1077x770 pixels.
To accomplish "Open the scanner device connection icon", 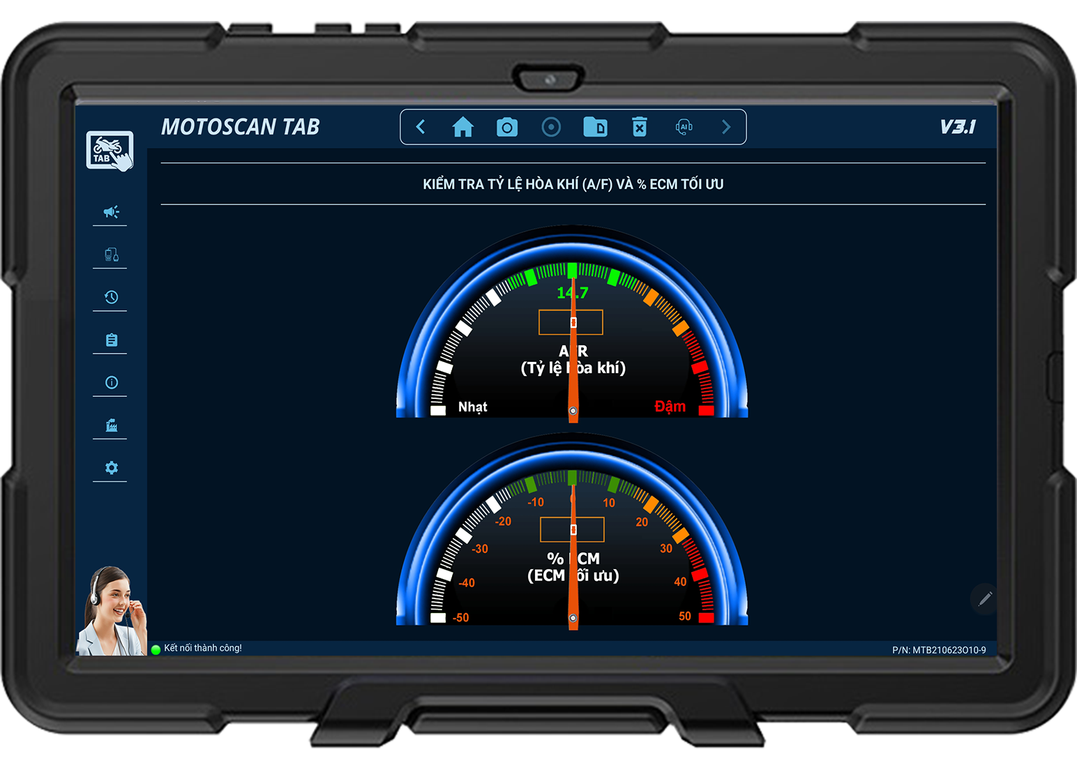I will [x=111, y=255].
